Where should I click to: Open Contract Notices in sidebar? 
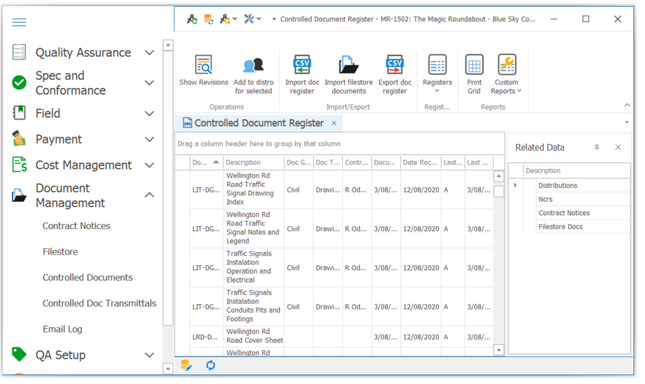click(77, 226)
